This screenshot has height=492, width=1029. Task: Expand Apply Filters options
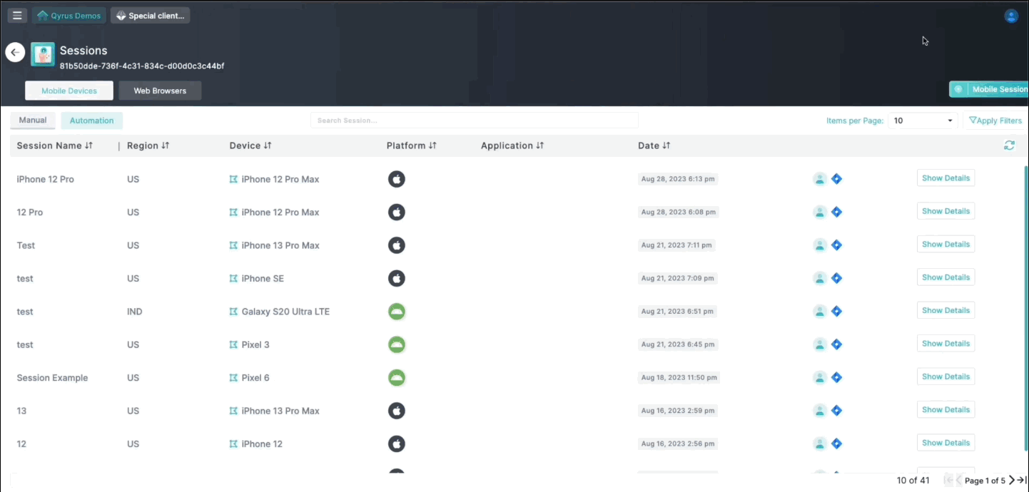click(995, 121)
